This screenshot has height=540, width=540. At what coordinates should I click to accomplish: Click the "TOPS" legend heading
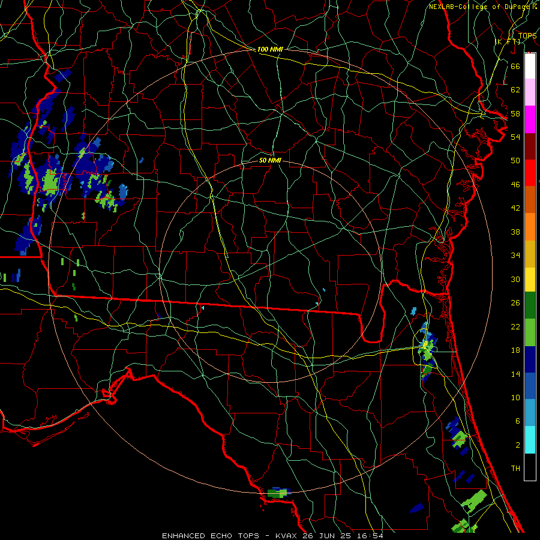pyautogui.click(x=527, y=35)
